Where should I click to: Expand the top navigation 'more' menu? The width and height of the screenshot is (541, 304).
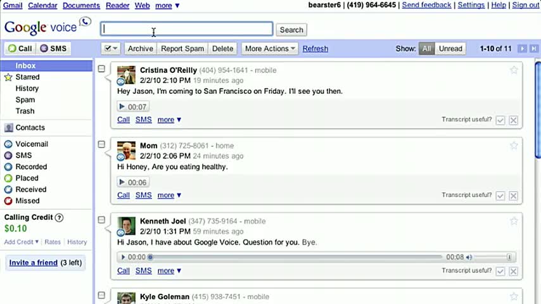(x=167, y=6)
